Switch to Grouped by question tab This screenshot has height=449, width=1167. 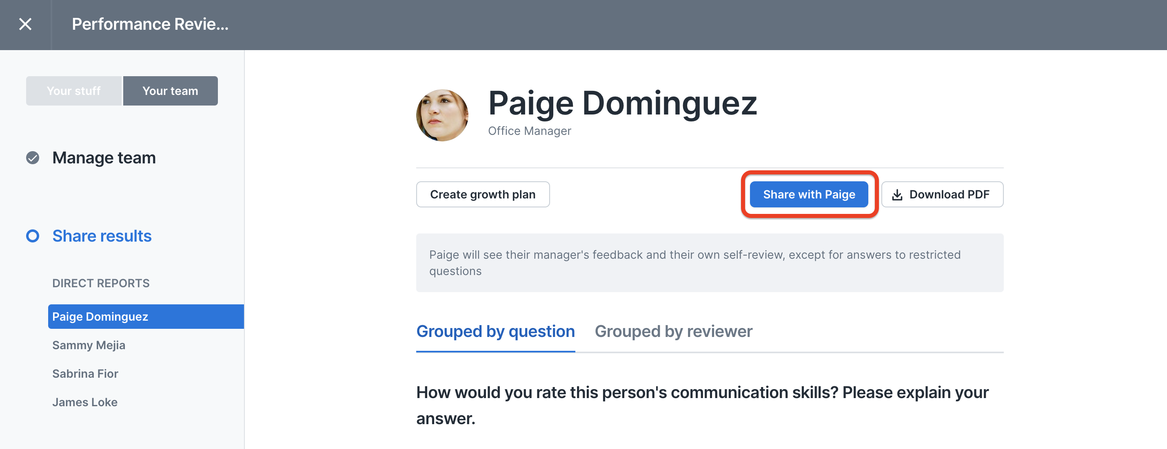[496, 331]
